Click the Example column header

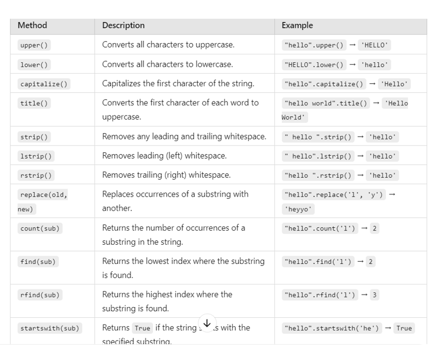(x=297, y=25)
